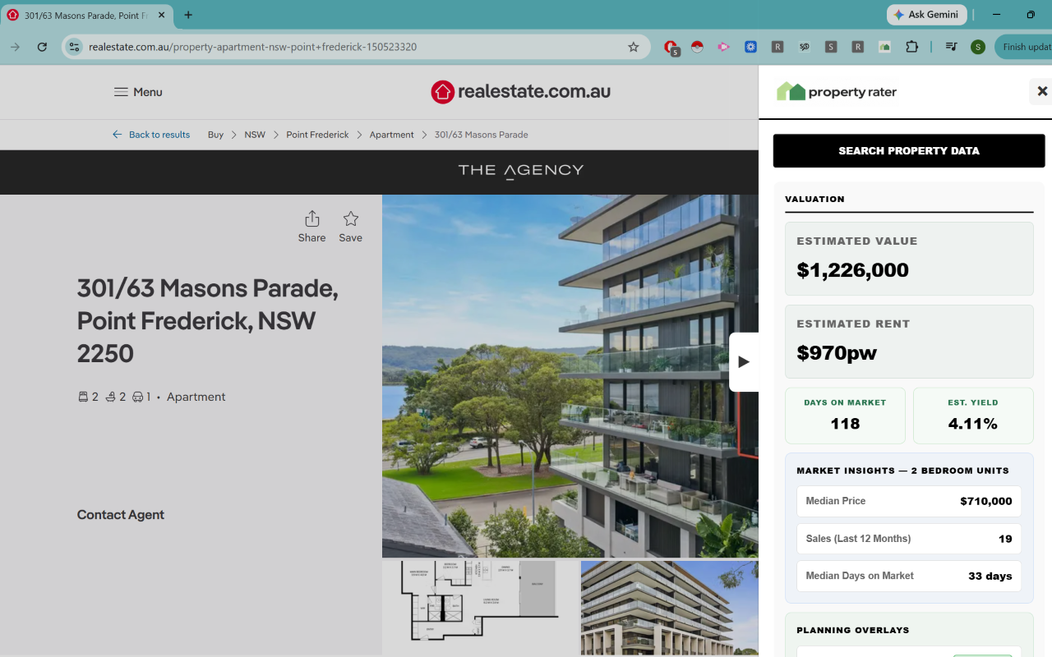Bookmark this page with the address bar star
1052x657 pixels.
[634, 47]
